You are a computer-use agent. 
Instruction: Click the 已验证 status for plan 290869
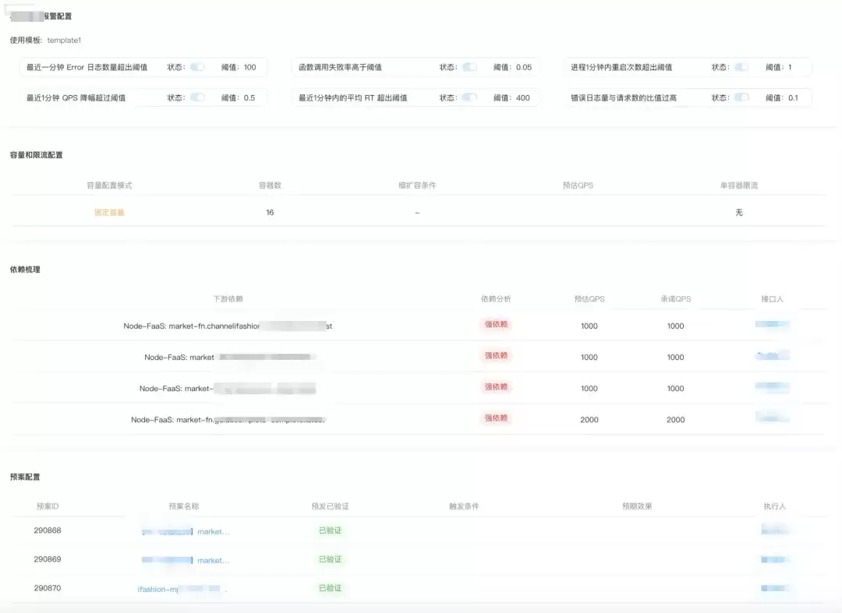coord(331,559)
